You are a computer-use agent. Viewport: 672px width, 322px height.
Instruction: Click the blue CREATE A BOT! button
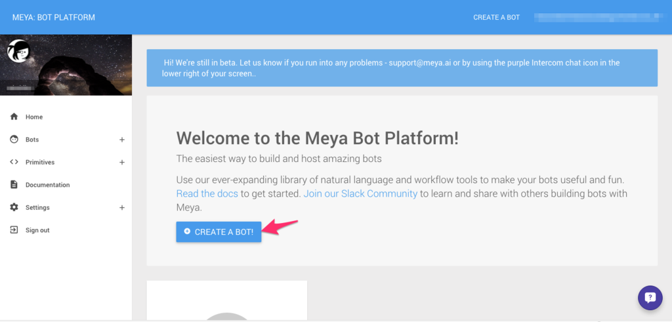coord(219,231)
